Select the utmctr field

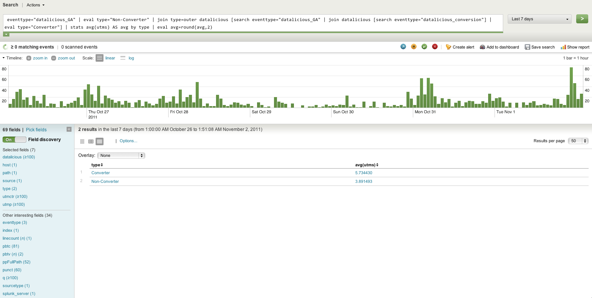(x=15, y=196)
